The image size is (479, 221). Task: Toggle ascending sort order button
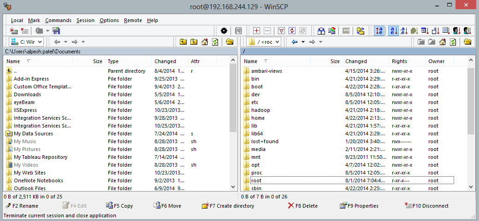click(379, 30)
